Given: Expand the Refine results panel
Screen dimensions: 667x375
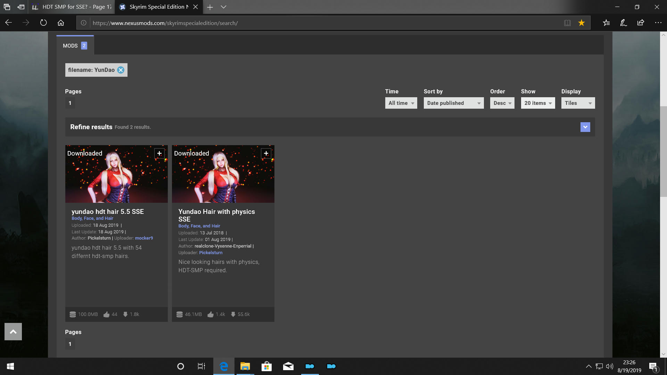Looking at the screenshot, I should pos(585,127).
